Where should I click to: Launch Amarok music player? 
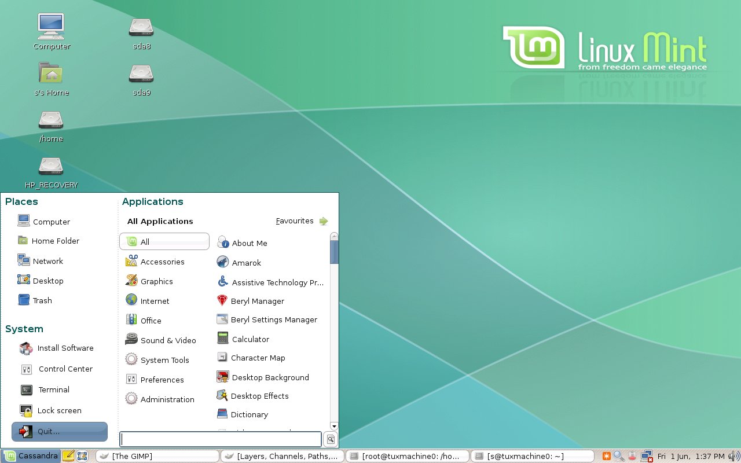click(x=239, y=263)
